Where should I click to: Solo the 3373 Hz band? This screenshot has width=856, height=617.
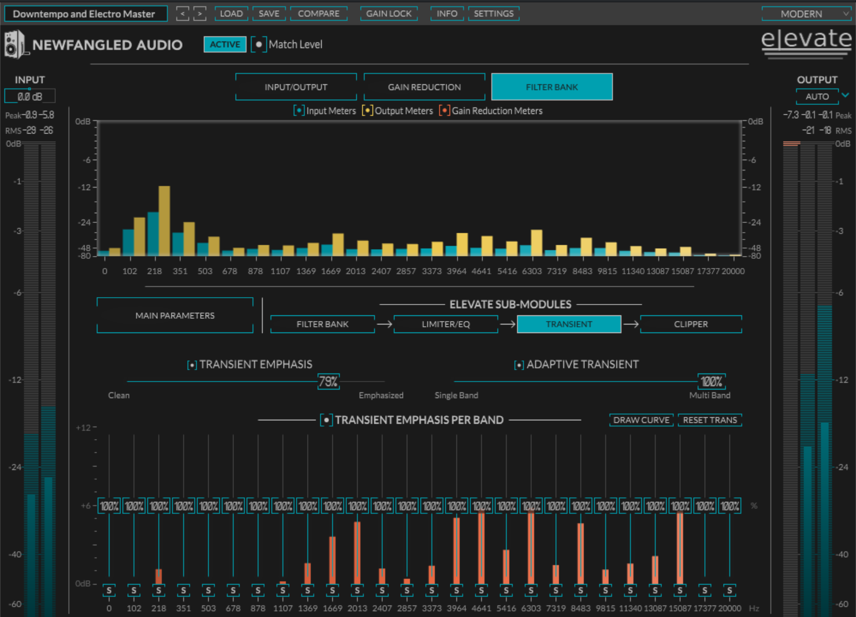coord(432,591)
